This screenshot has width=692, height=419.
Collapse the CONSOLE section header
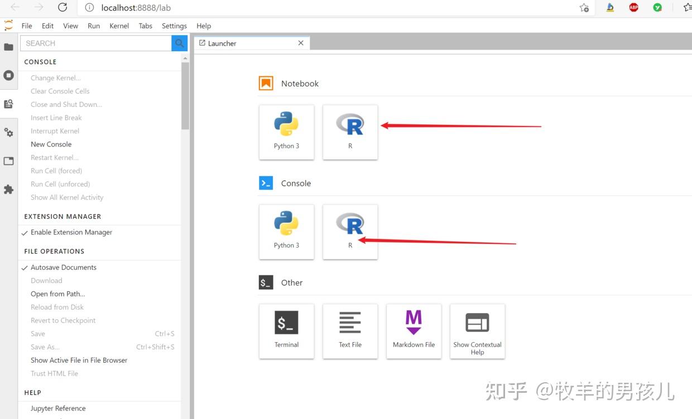tap(40, 62)
